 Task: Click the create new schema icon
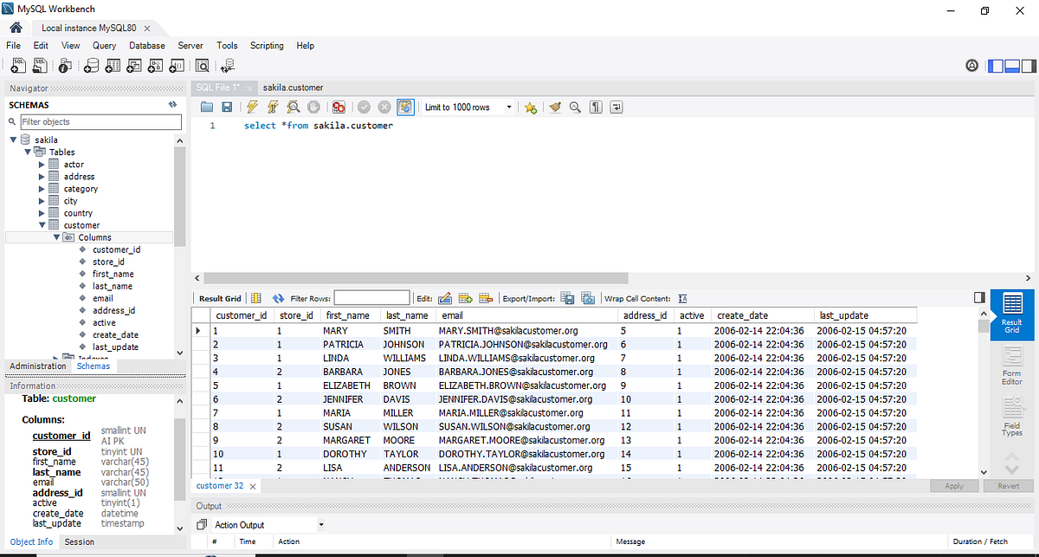(x=92, y=65)
